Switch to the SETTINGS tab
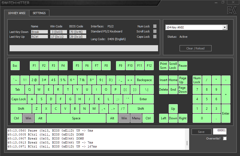 tap(39, 13)
